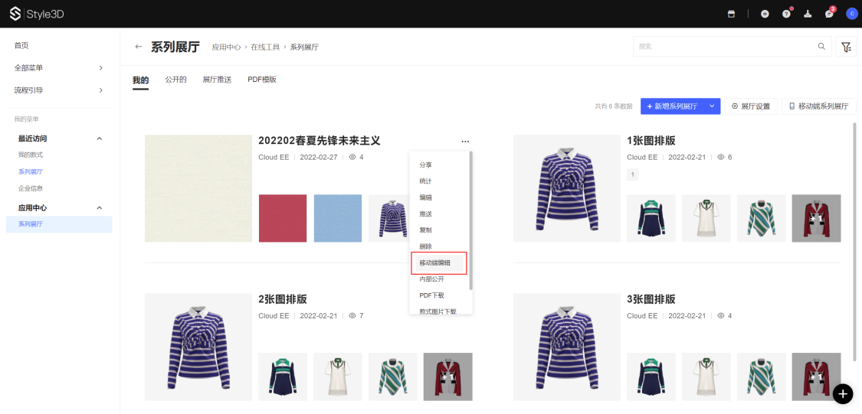Select 移动端编辑 from the context menu
This screenshot has width=862, height=414.
click(434, 262)
